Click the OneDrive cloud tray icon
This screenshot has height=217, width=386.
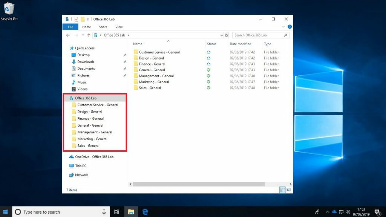tap(334, 212)
